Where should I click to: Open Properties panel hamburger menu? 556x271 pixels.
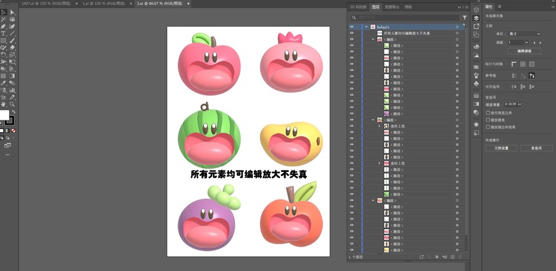click(x=552, y=7)
